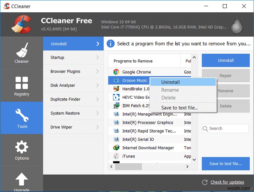
Task: Click the horizontal scrollbar thumb
Action: pyautogui.click(x=128, y=167)
